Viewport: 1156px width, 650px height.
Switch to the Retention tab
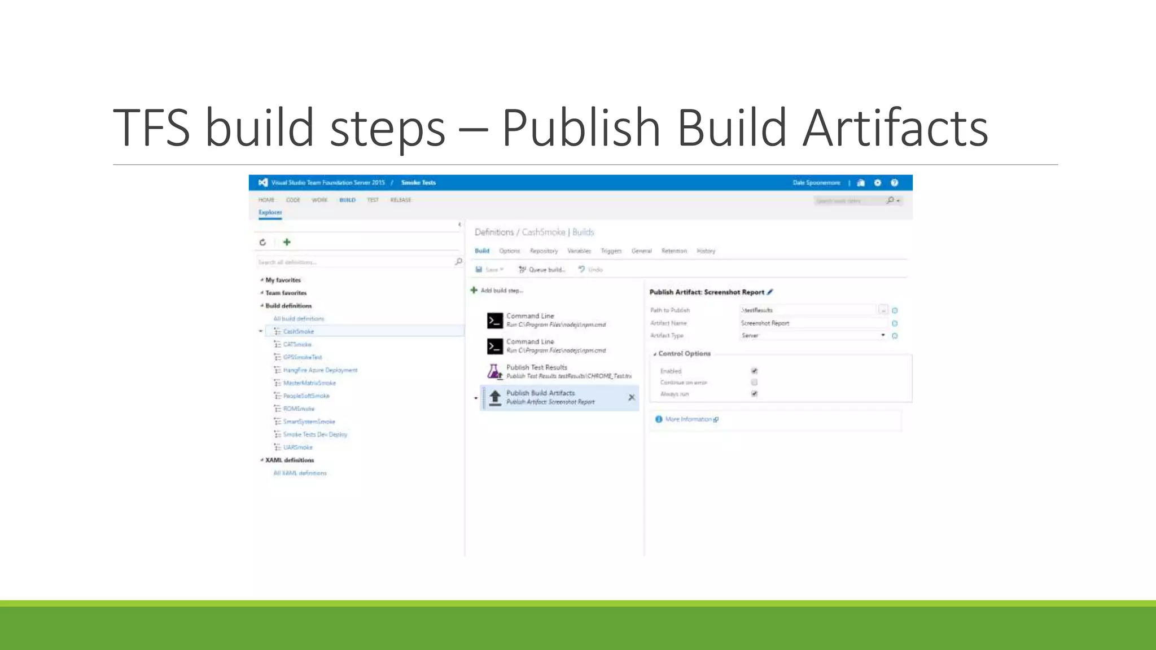click(x=674, y=251)
